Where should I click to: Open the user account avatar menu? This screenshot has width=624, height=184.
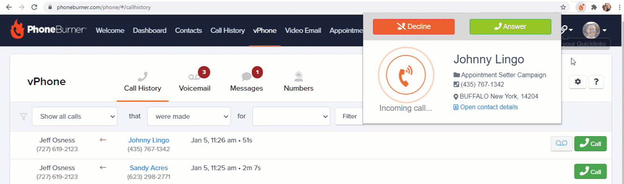(x=594, y=30)
